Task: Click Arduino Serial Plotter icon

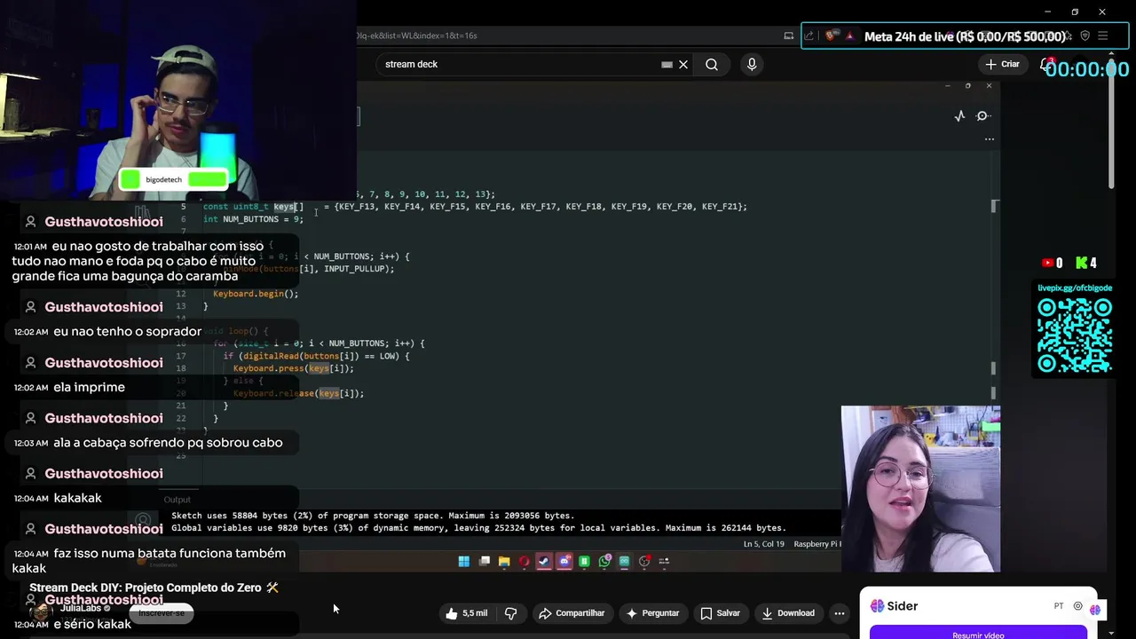Action: (x=959, y=116)
